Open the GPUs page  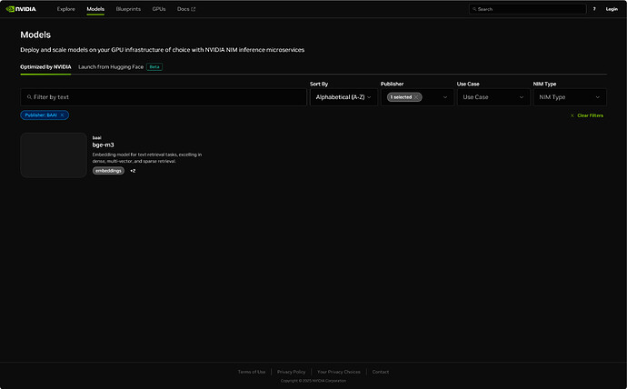[159, 9]
